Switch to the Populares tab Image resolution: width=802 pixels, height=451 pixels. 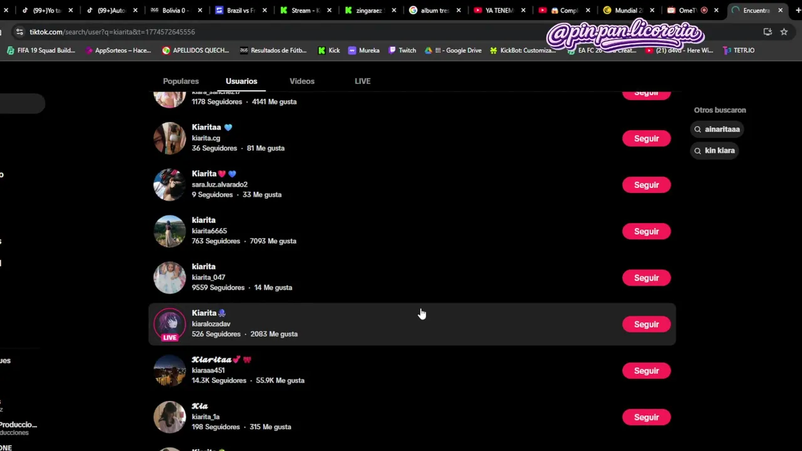click(x=180, y=81)
